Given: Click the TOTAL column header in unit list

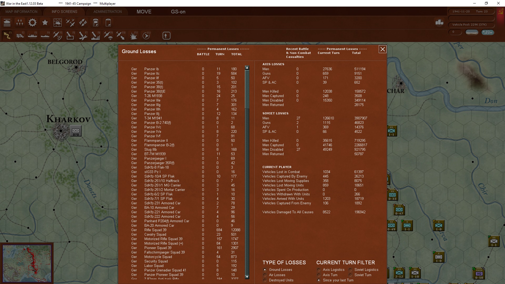Looking at the screenshot, I should pyautogui.click(x=236, y=54).
